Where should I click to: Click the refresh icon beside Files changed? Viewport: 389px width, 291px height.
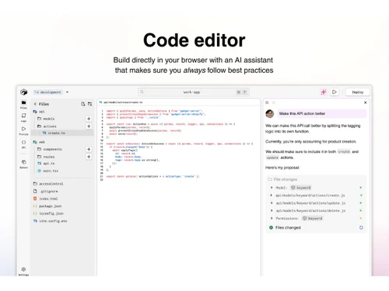(x=361, y=227)
